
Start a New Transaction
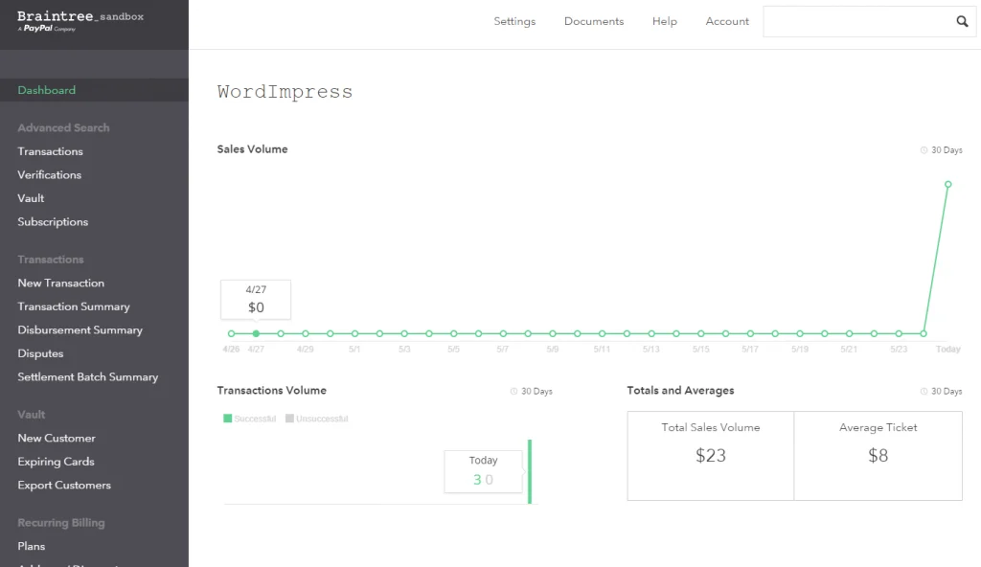point(60,283)
